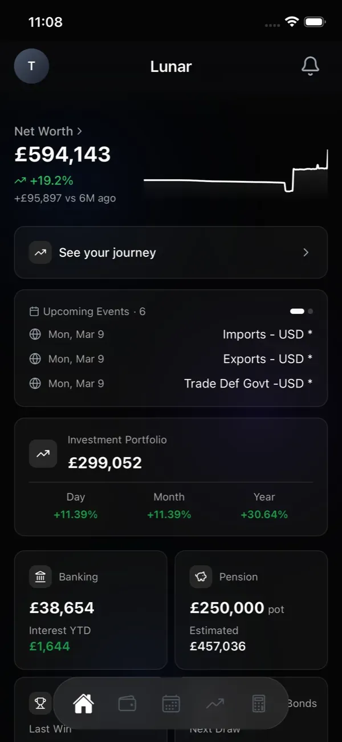Open See your journey via the right chevron
This screenshot has width=342, height=742.
[306, 252]
